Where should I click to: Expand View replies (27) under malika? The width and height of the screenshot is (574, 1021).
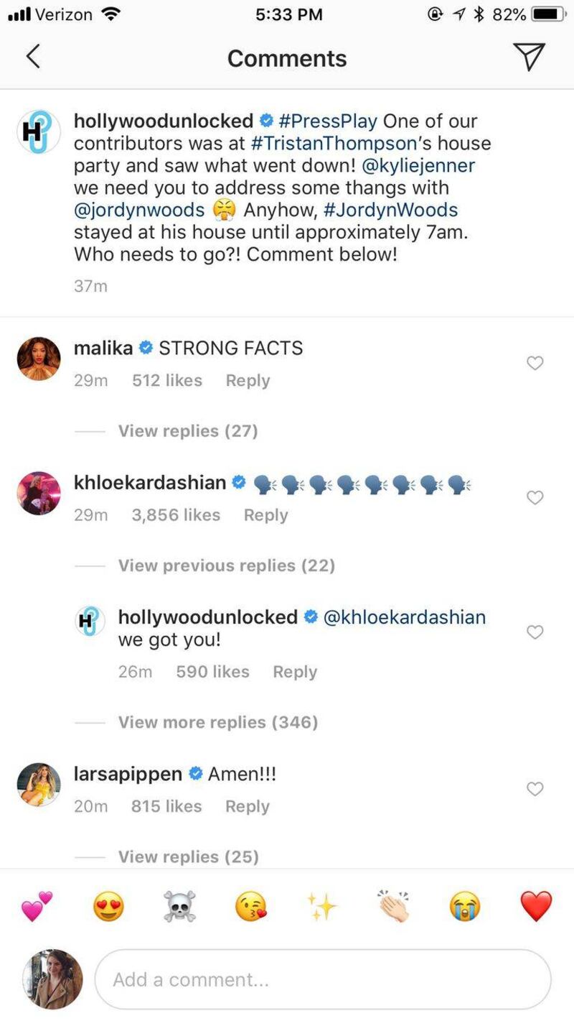[188, 431]
